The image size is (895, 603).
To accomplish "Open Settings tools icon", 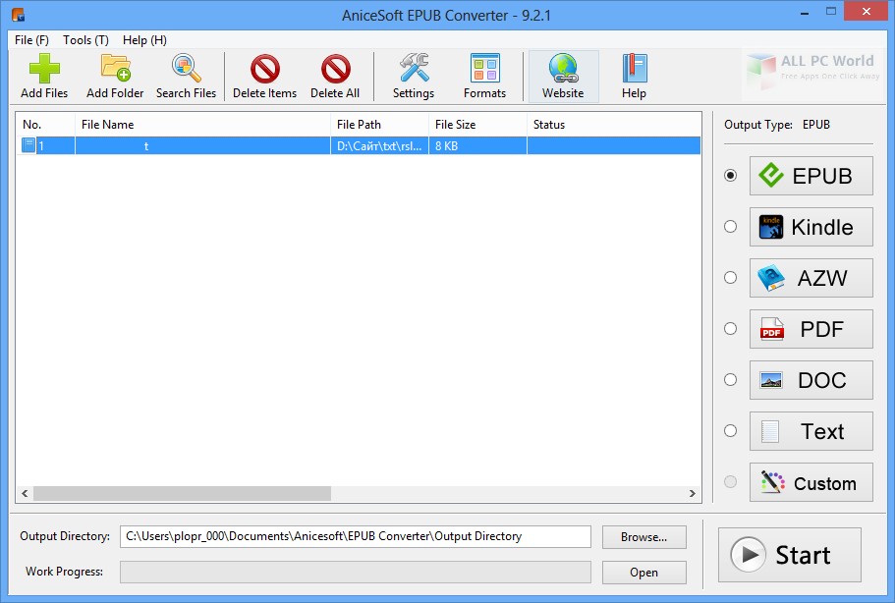I will [414, 76].
